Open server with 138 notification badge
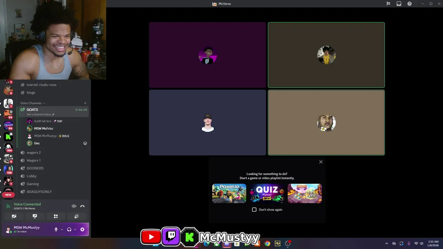 [x=8, y=170]
